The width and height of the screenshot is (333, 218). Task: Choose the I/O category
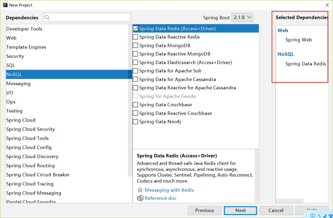(67, 93)
